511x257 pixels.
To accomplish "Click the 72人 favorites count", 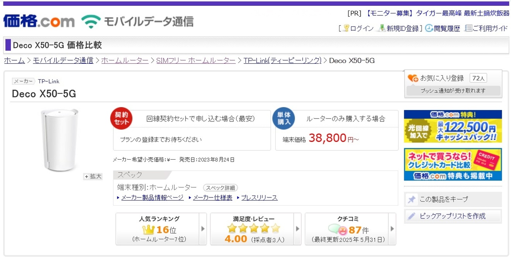I will tap(478, 78).
